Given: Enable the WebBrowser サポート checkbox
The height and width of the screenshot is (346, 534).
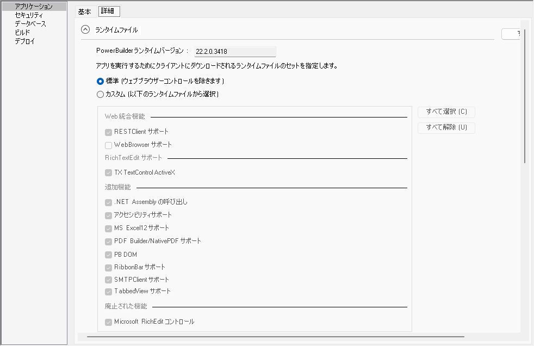Looking at the screenshot, I should pos(109,145).
